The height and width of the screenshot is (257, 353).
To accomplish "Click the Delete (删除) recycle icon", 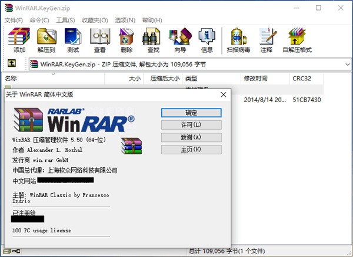I will pos(126,36).
